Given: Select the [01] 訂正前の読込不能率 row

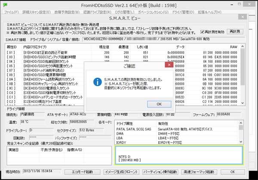Looking at the screenshot, I should pyautogui.click(x=123, y=53).
